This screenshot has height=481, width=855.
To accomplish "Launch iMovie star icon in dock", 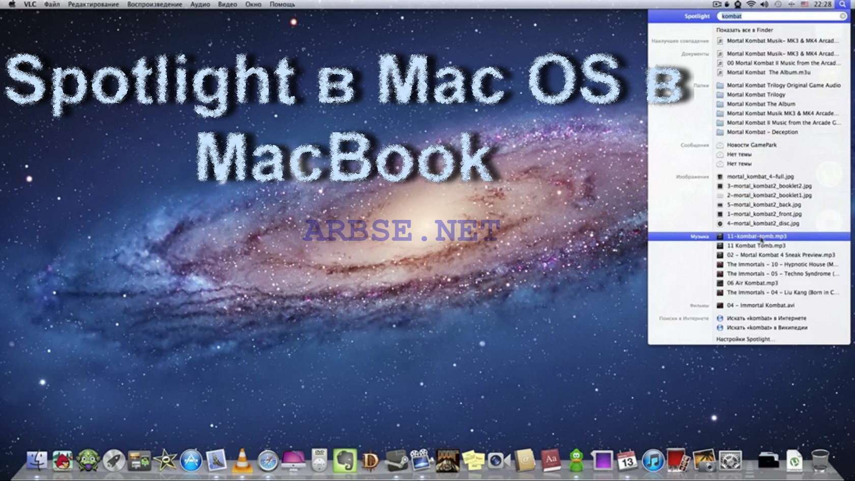I will pos(165,461).
